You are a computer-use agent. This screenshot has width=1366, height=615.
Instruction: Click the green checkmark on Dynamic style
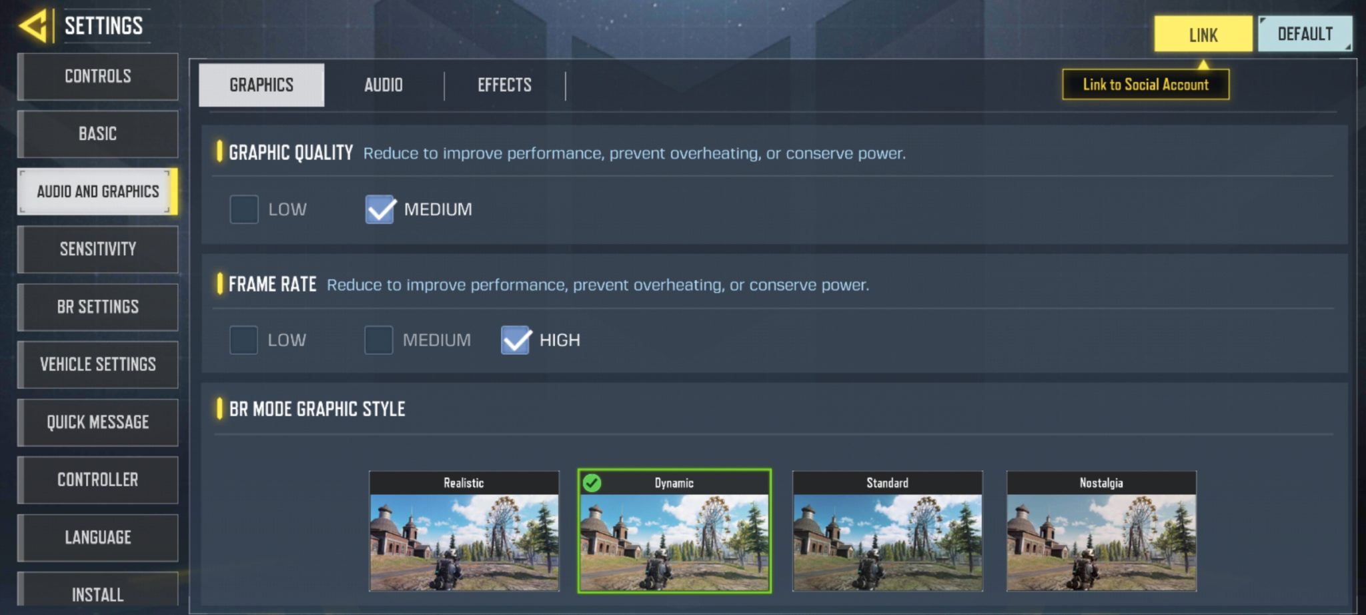coord(592,482)
